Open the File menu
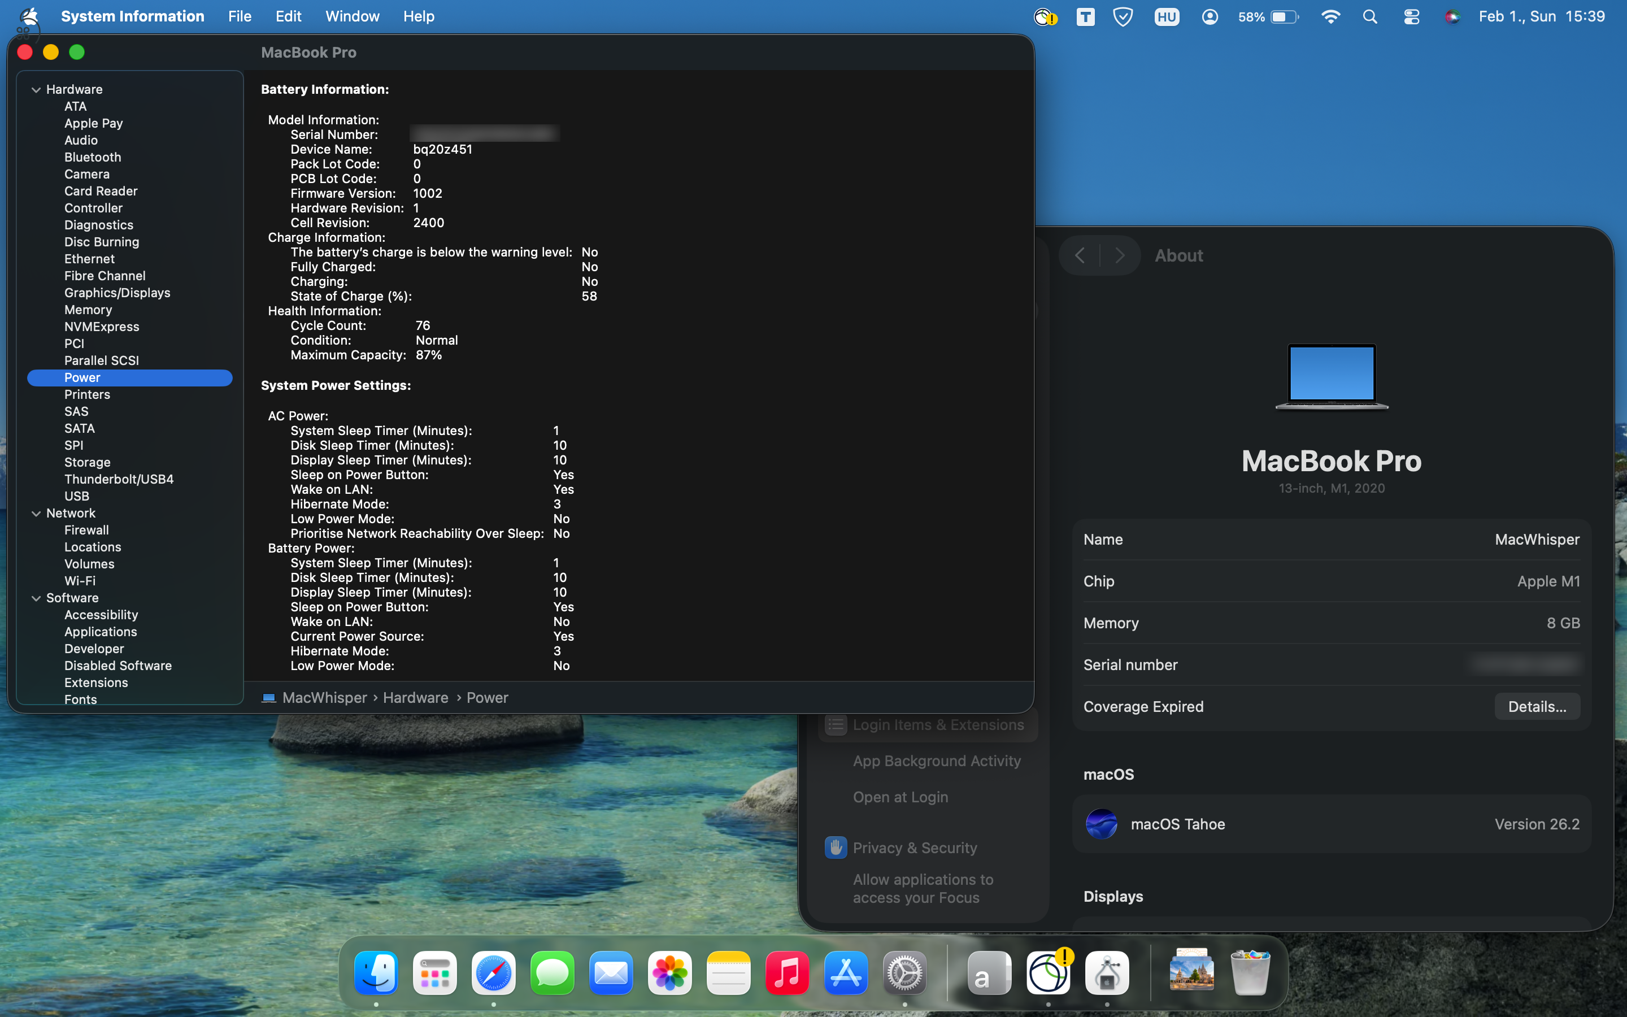 tap(240, 16)
